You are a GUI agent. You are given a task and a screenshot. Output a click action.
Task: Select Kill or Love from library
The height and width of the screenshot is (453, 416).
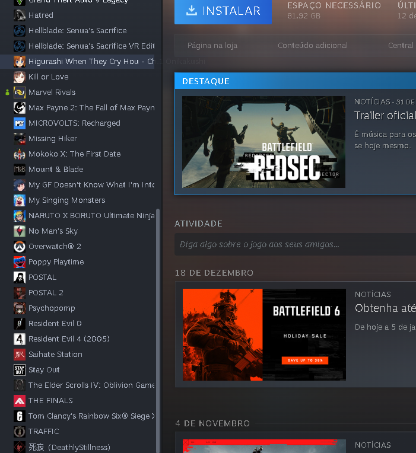[x=48, y=76]
